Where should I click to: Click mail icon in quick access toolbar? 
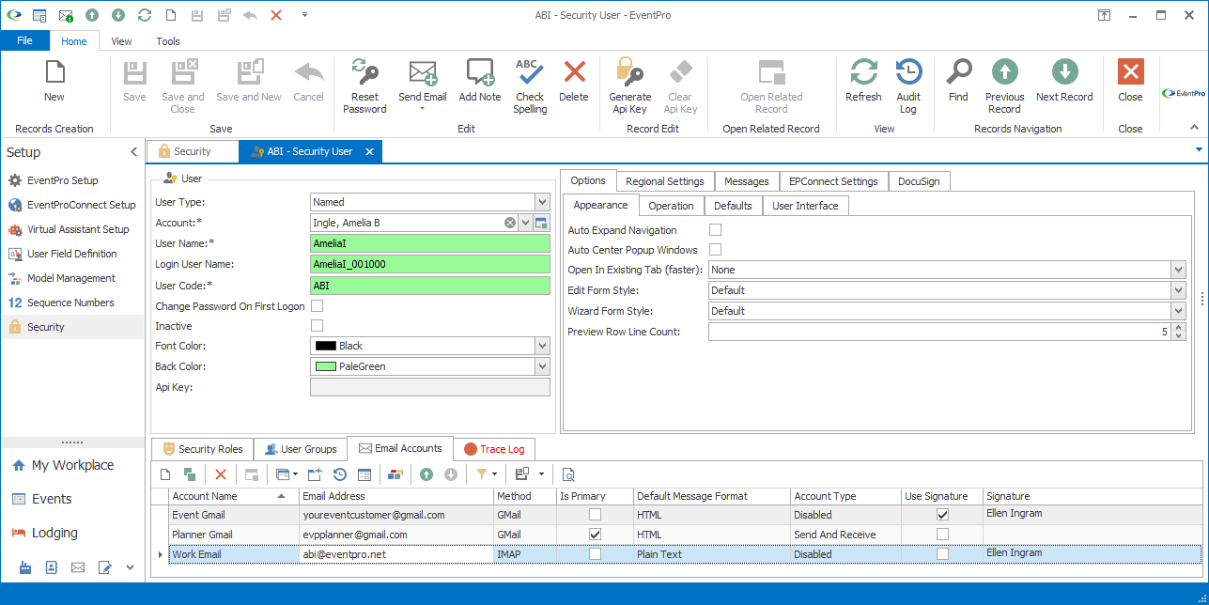click(x=66, y=15)
